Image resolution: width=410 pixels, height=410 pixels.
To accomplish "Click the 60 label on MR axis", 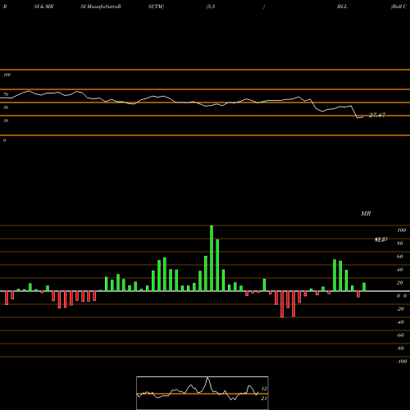I will click(x=400, y=257).
